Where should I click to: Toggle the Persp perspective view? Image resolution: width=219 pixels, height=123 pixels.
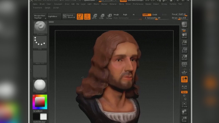tap(184, 65)
